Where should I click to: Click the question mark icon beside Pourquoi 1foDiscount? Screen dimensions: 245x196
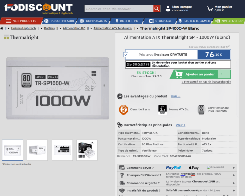tap(122, 175)
